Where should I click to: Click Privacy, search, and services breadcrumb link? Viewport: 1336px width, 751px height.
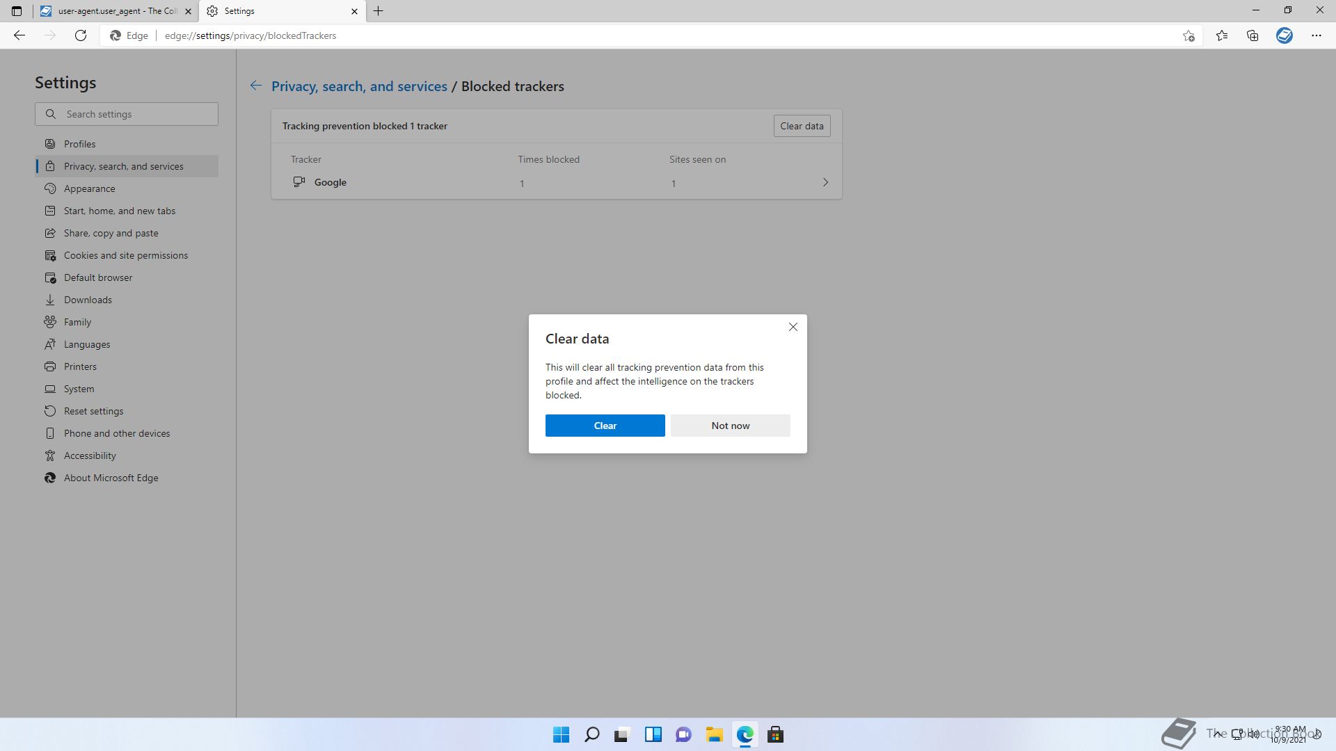pyautogui.click(x=359, y=86)
